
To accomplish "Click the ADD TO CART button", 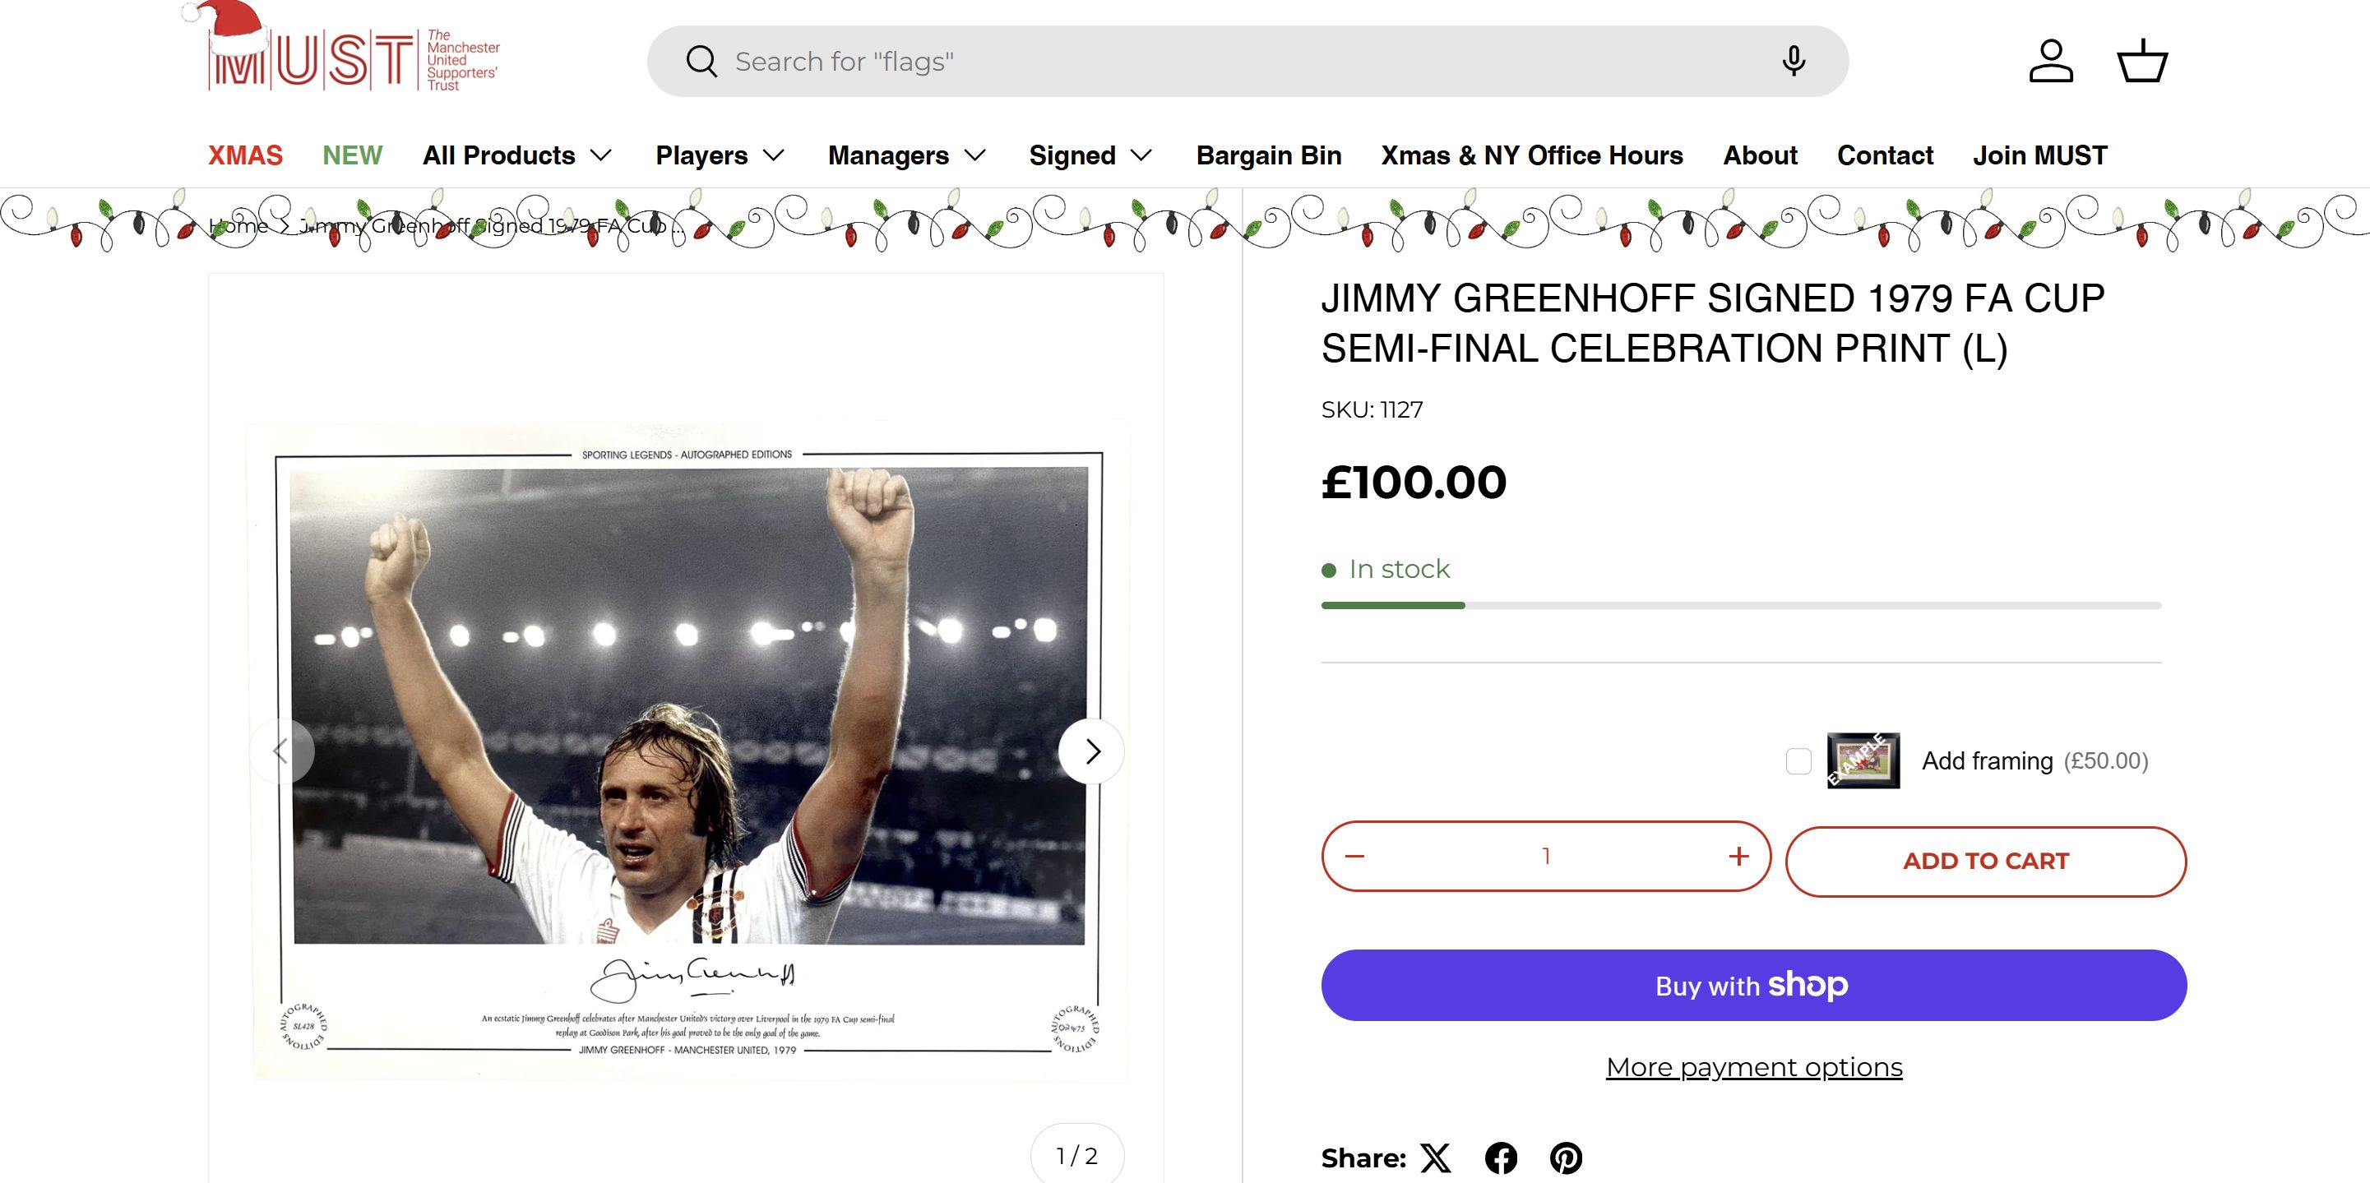I will pyautogui.click(x=1985, y=861).
